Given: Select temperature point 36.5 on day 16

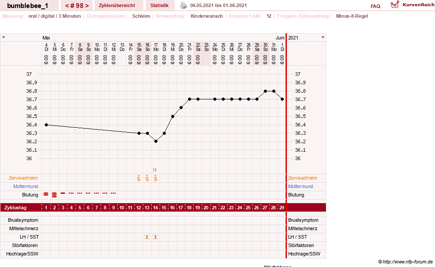Looking at the screenshot, I should [x=172, y=117].
